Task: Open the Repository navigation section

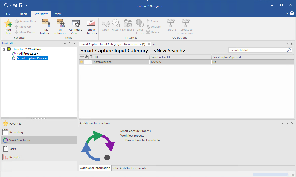Action: [x=17, y=132]
